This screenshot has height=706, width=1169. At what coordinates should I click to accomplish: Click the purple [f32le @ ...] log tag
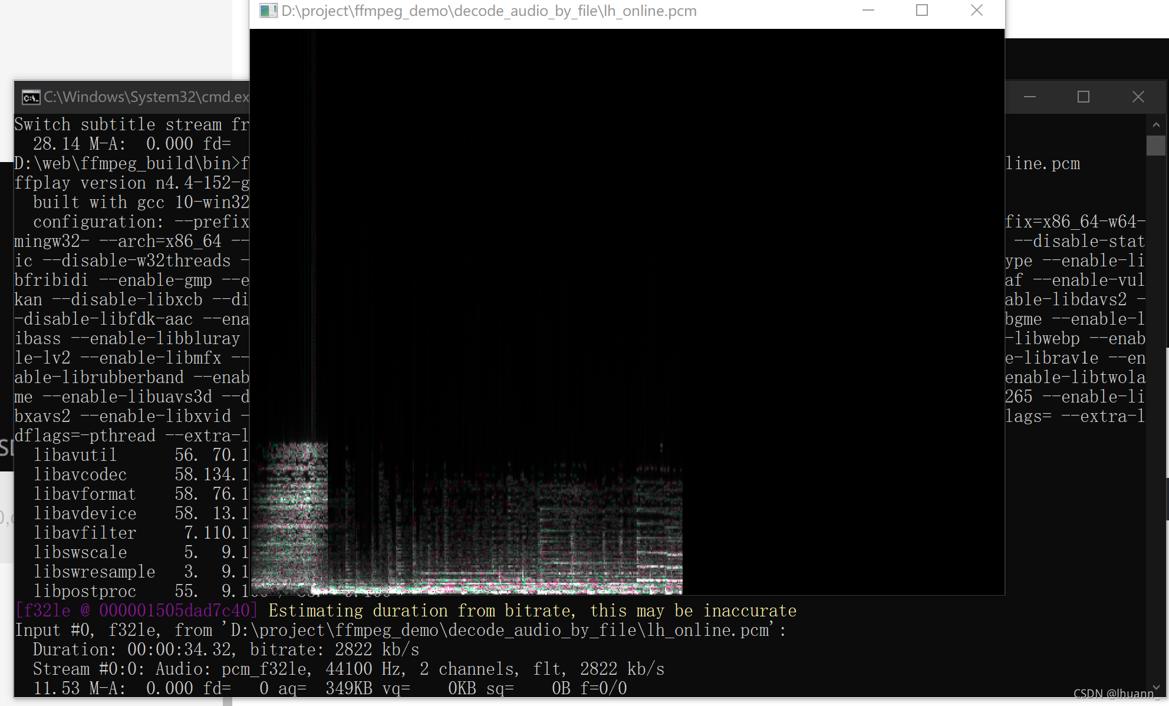(136, 611)
